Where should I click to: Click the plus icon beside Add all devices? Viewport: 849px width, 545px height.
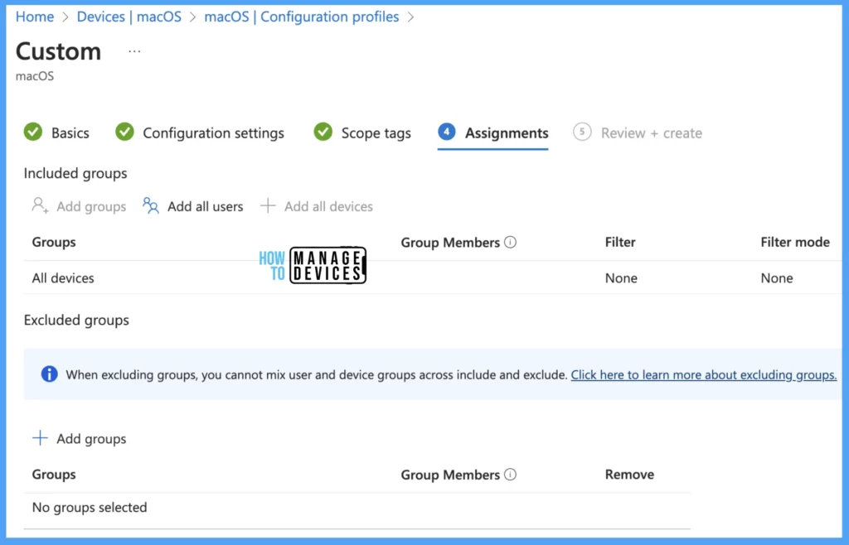(x=268, y=205)
